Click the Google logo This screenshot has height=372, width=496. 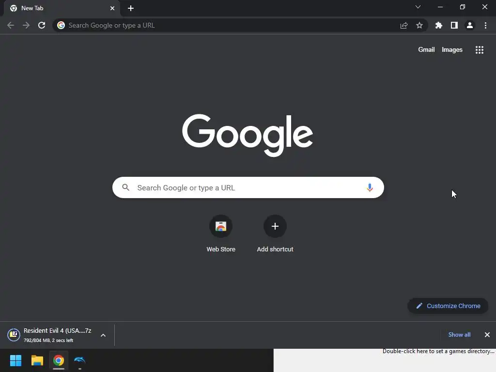coord(248,135)
